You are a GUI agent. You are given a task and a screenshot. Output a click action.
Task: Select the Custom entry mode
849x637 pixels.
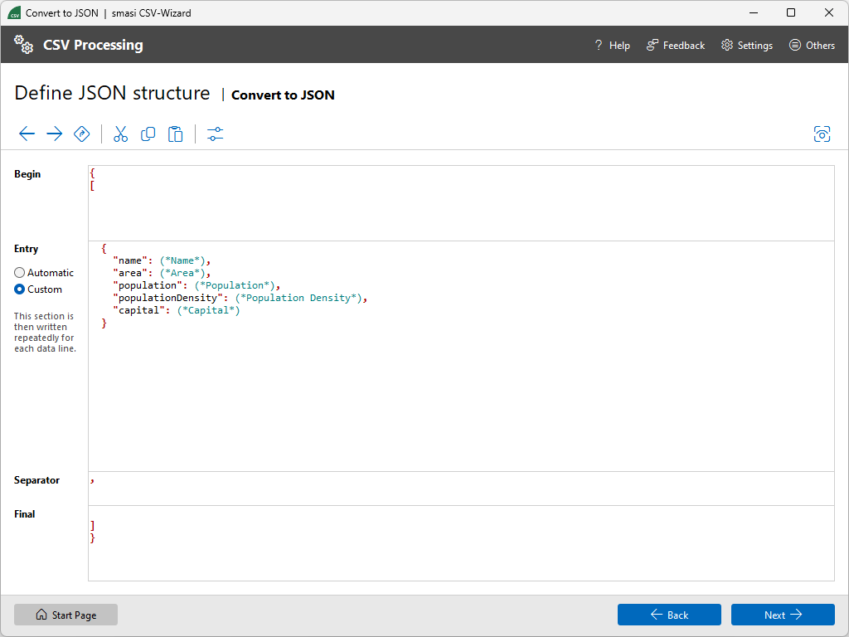(17, 289)
